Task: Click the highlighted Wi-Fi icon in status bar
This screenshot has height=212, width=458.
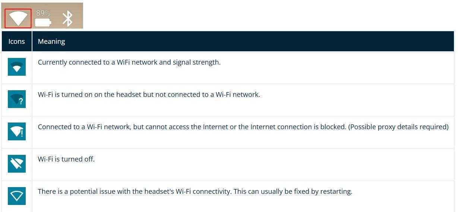Action: 18,18
